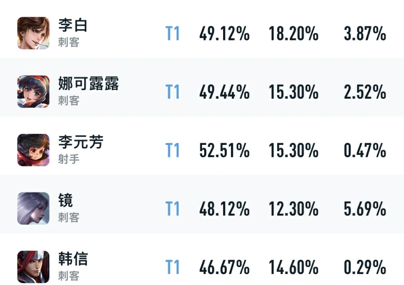Click 李元芳's 52.51% win rate
This screenshot has height=285, width=404.
tap(225, 150)
